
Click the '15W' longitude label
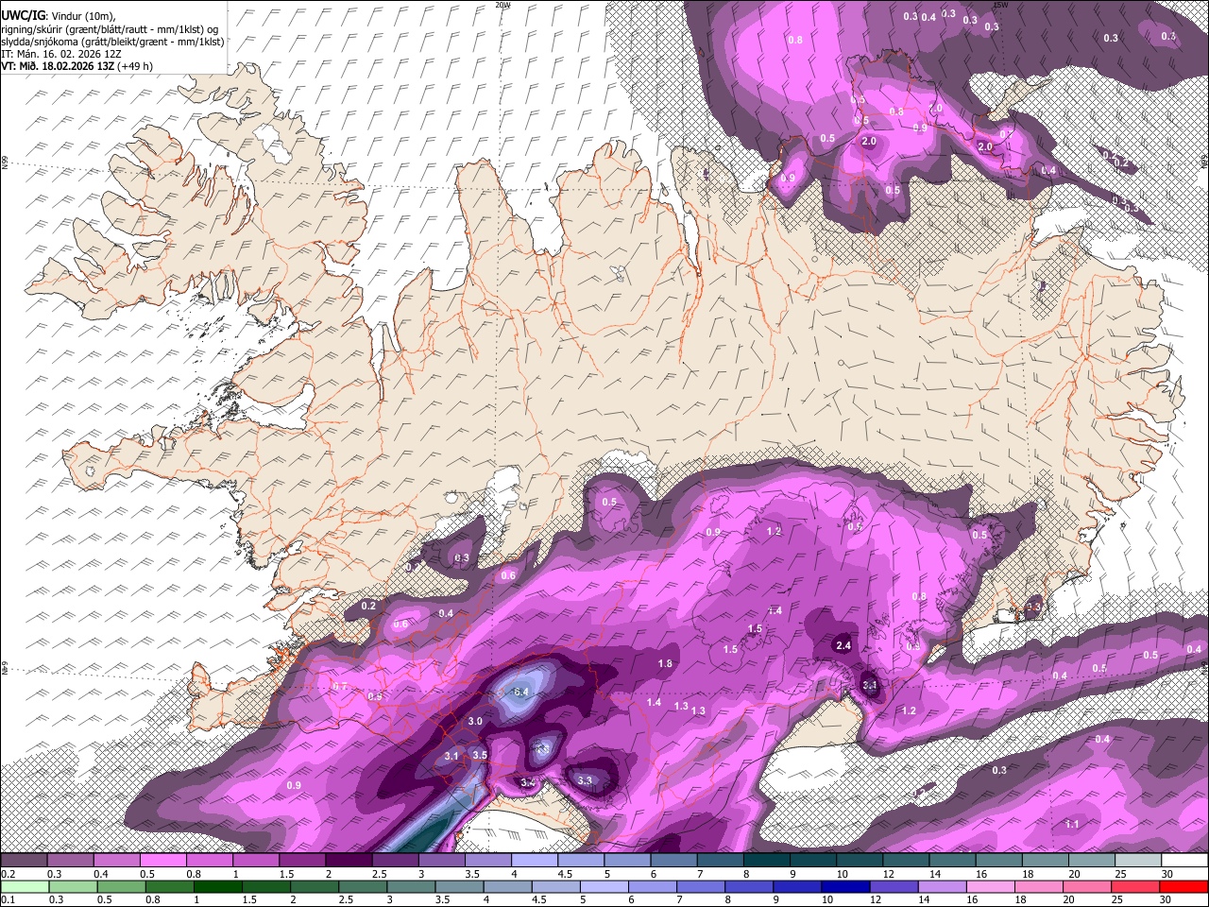tap(1001, 5)
